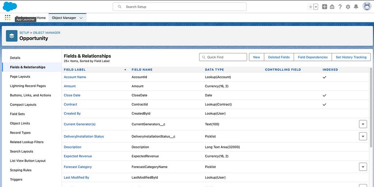Screen dimensions: 374x187
Task: Click the favorites star icon
Action: click(310, 7)
